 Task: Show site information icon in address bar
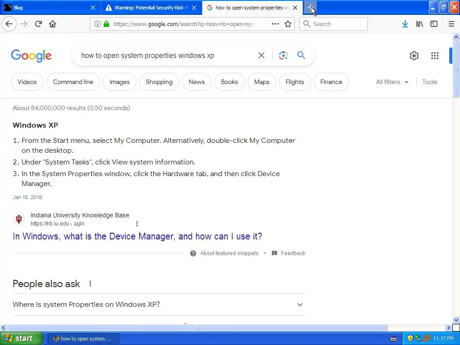[97, 24]
